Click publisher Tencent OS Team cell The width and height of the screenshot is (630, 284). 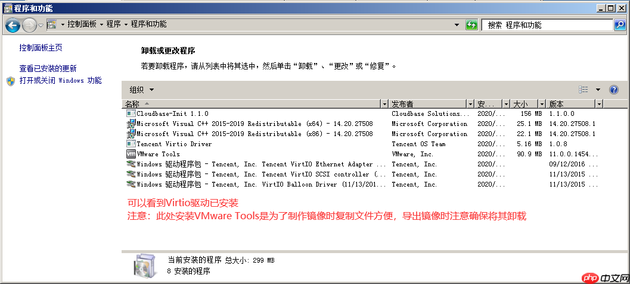pos(418,144)
